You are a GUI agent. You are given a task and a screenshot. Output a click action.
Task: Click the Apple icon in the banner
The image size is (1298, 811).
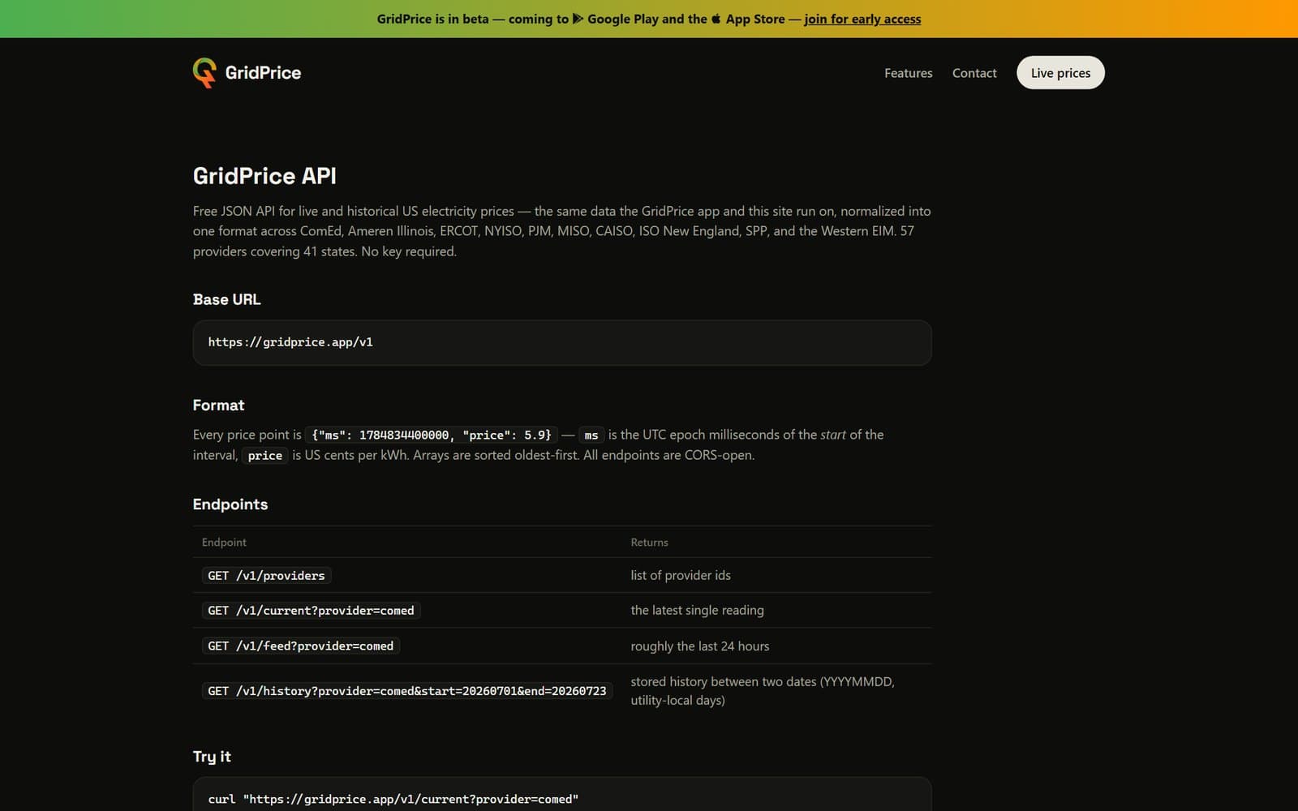coord(716,19)
